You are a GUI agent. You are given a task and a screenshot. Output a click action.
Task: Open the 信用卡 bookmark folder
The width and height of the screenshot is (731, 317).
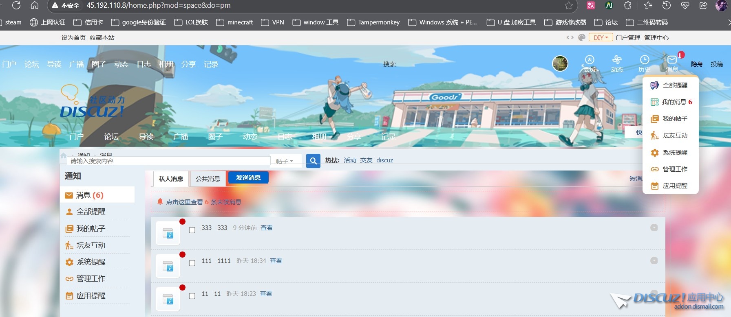click(88, 22)
